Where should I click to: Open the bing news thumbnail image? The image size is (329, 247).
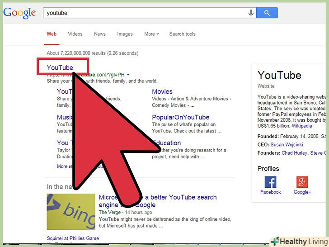point(71,212)
